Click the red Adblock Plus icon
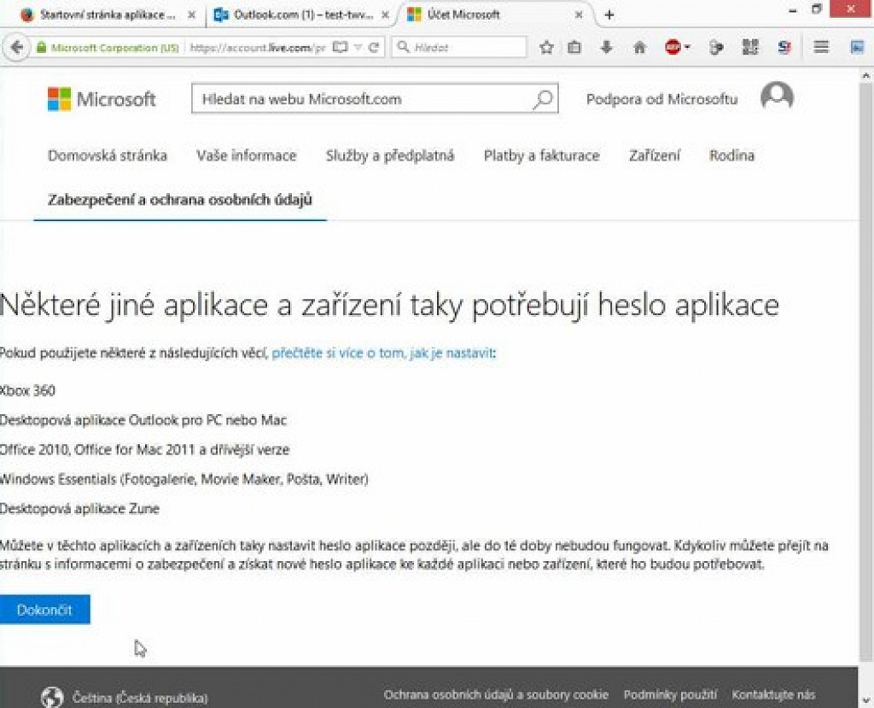The height and width of the screenshot is (708, 874). pos(673,48)
